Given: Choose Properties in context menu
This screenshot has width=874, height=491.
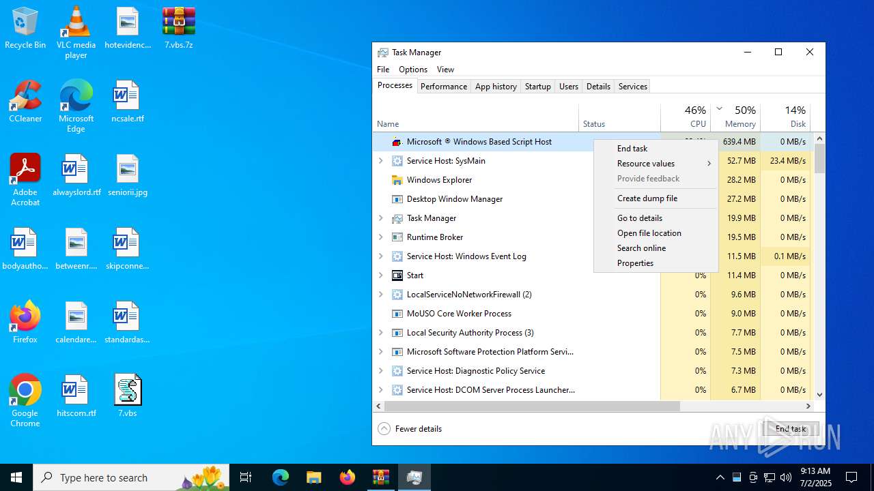Looking at the screenshot, I should pyautogui.click(x=655, y=263).
